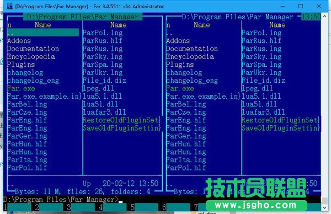The height and width of the screenshot is (214, 331).
Task: Click the right panel path title
Action: [x=237, y=17]
